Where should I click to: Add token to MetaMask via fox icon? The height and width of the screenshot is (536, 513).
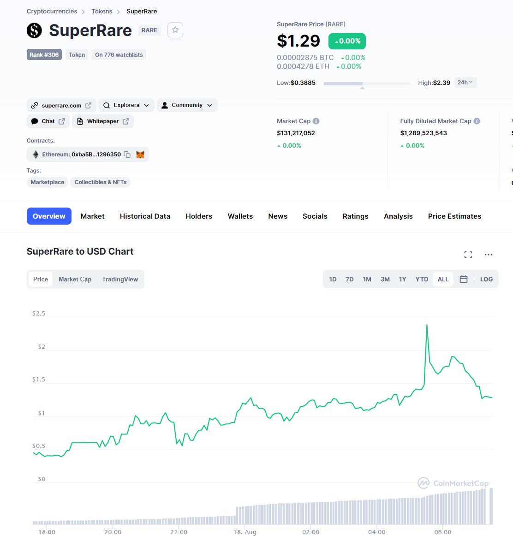pos(140,155)
